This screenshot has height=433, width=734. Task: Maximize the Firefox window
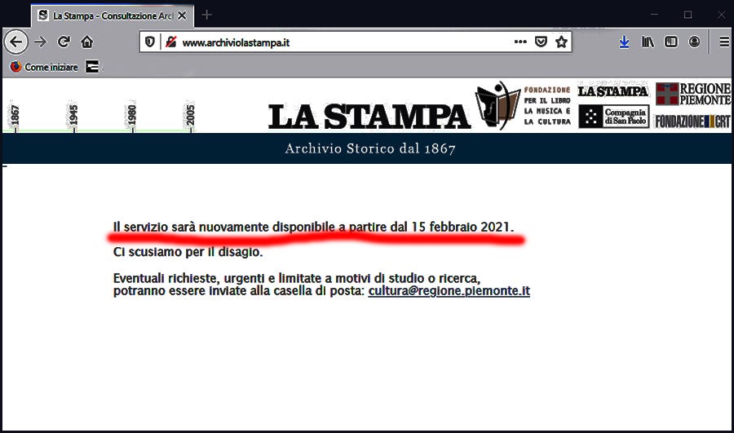click(688, 15)
